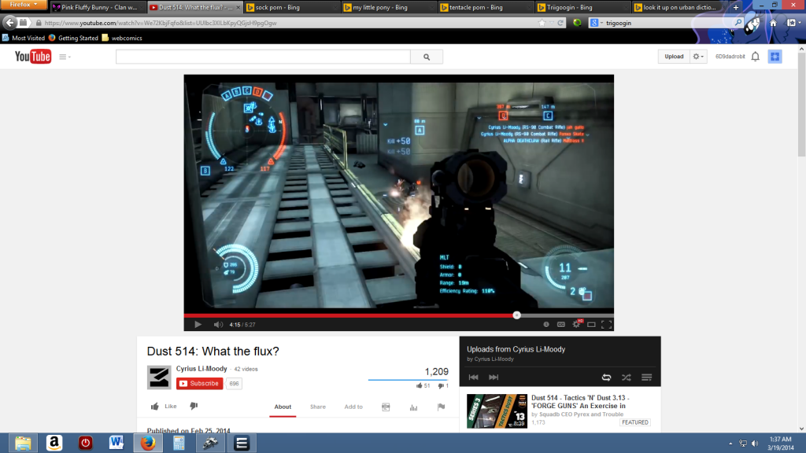Viewport: 806px width, 453px height.
Task: Open Amazon from the taskbar
Action: [x=54, y=443]
